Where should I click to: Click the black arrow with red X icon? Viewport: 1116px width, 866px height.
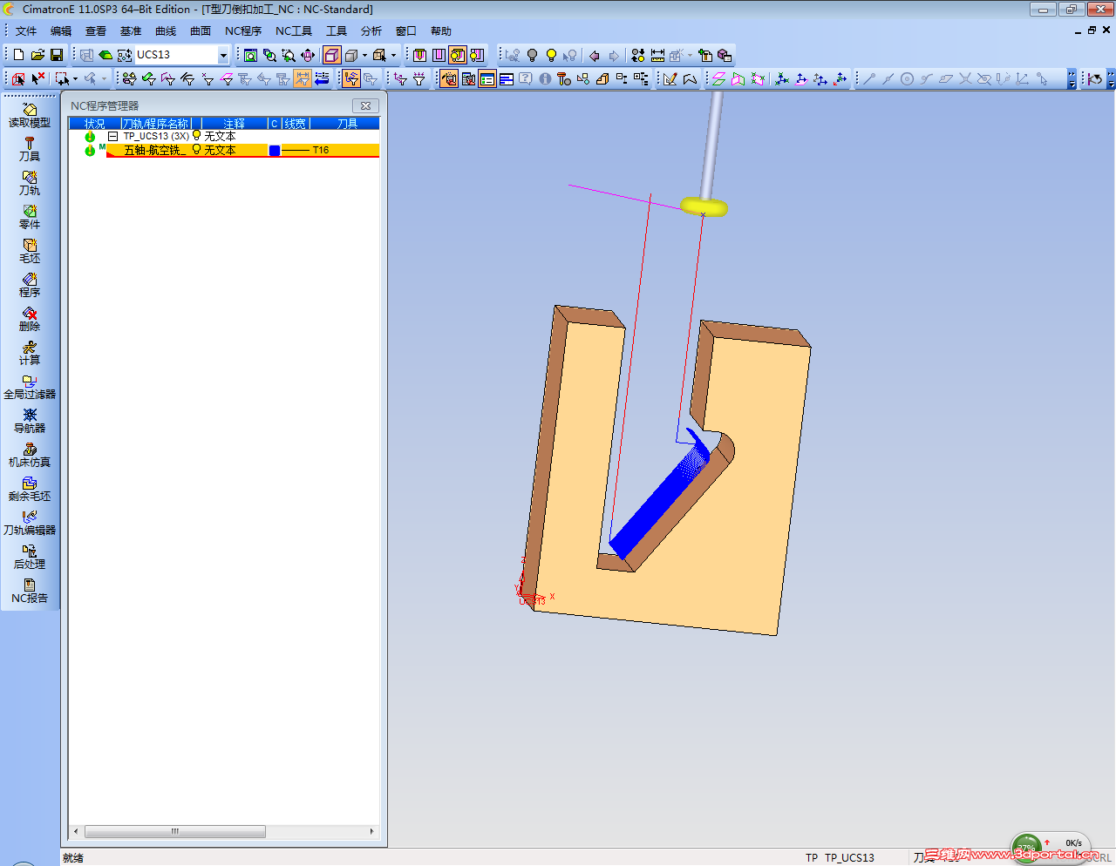tap(37, 78)
